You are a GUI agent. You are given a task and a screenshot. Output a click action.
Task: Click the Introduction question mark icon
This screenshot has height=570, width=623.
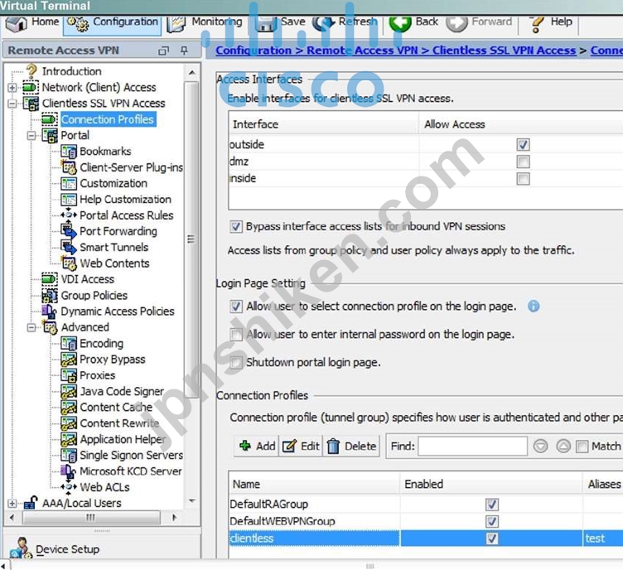coord(31,70)
